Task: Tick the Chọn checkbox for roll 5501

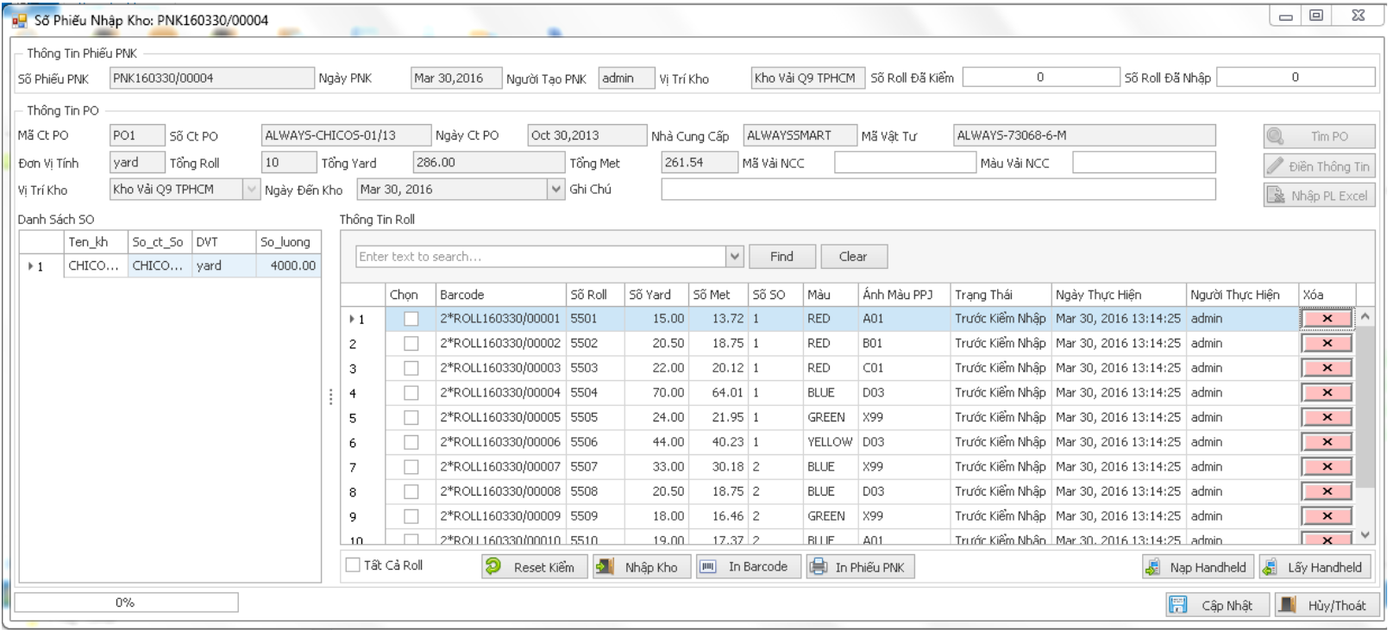Action: [x=411, y=319]
